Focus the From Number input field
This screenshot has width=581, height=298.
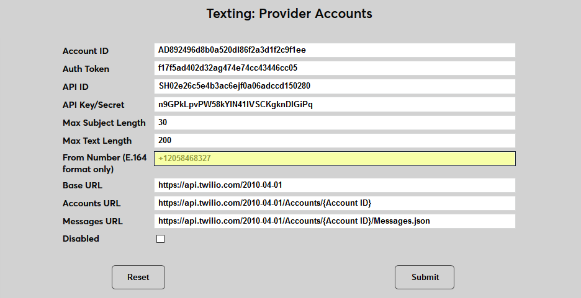335,159
